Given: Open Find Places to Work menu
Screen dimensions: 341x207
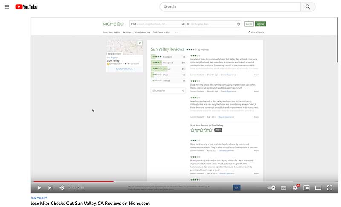Looking at the screenshot, I should [162, 32].
